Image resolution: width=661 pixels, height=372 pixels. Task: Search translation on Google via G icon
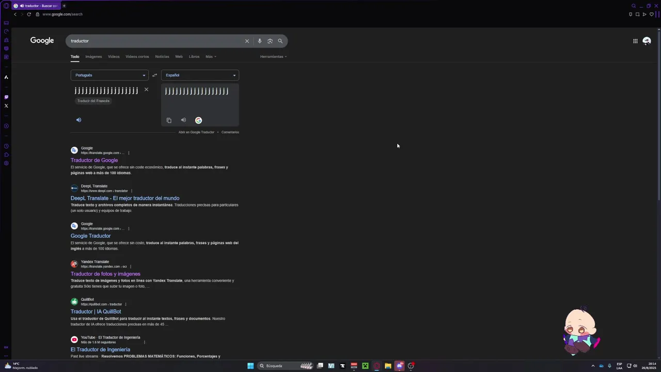[198, 120]
